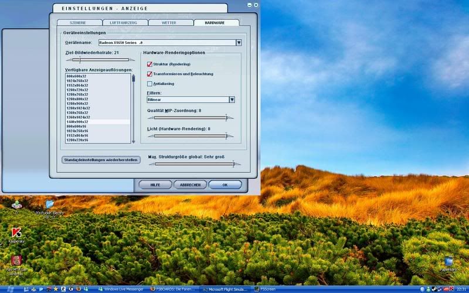Viewport: 469px width, 293px height.
Task: Expand the Gerätename dropdown
Action: (x=239, y=42)
